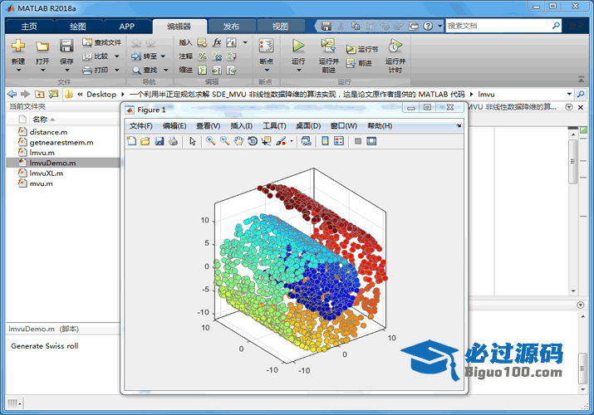Switch to the View (视图) tab
The image size is (594, 415).
(x=280, y=27)
